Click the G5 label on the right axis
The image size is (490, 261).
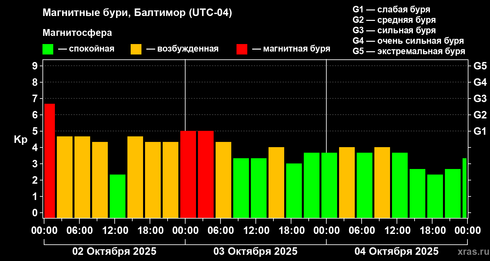pos(480,66)
